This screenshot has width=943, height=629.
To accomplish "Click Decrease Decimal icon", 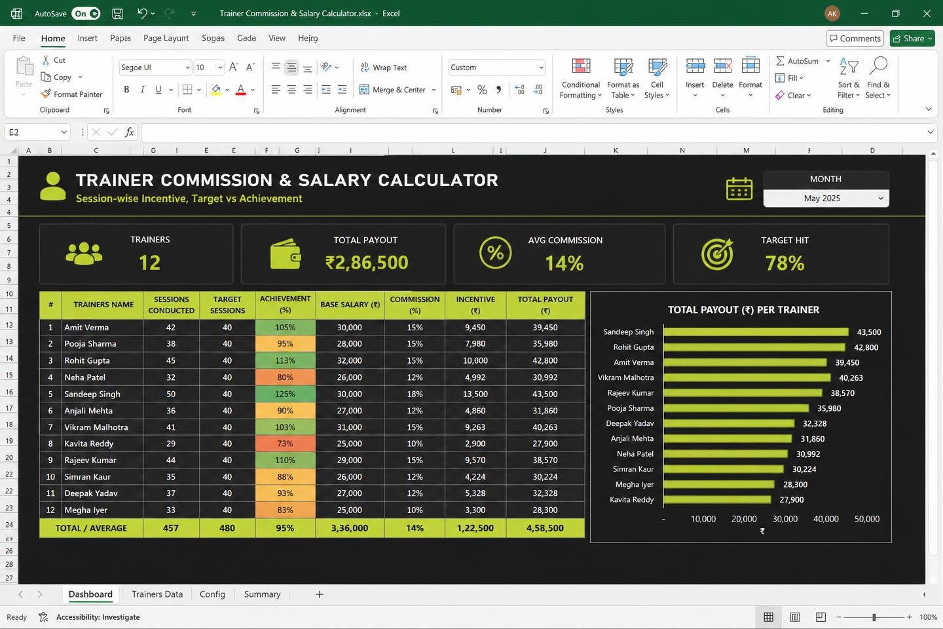I will click(538, 90).
